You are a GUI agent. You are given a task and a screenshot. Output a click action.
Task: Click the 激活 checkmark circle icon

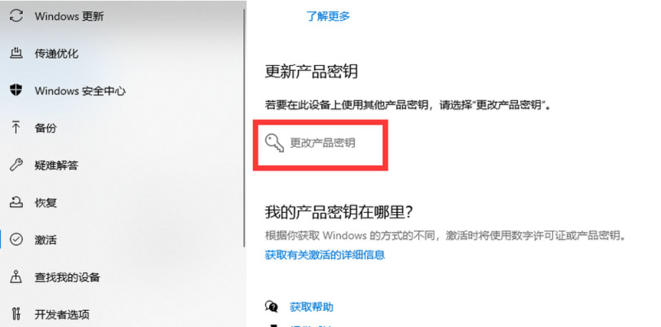(16, 240)
